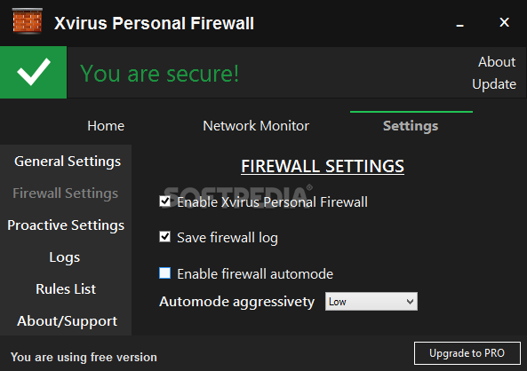Select Proactive Settings in the sidebar

(x=66, y=225)
